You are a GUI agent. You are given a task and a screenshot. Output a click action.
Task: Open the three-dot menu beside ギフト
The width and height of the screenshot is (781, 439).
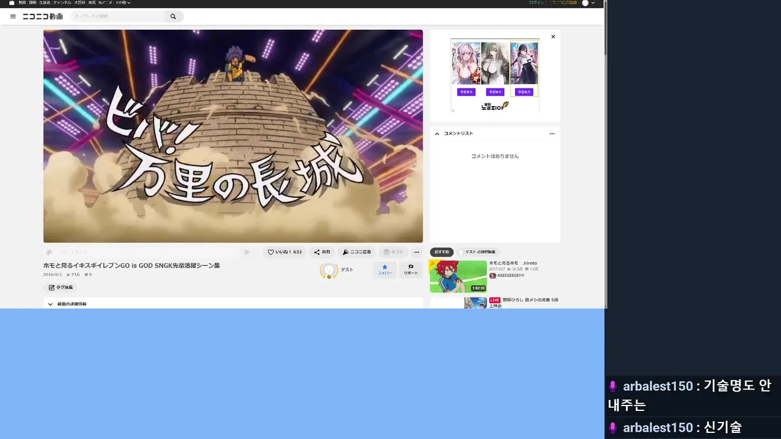(x=417, y=252)
